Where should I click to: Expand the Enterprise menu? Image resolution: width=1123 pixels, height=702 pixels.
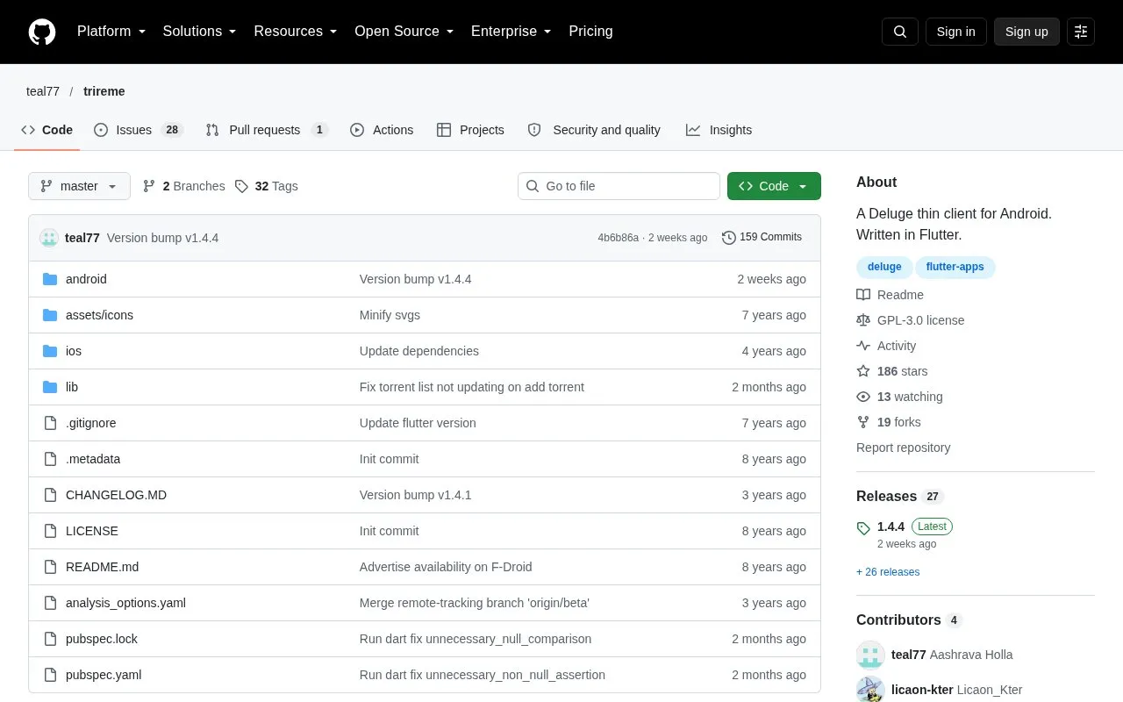pos(511,32)
